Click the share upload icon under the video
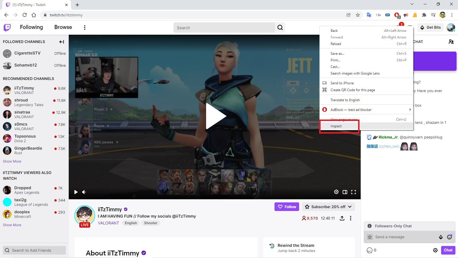The height and width of the screenshot is (258, 458). (342, 218)
